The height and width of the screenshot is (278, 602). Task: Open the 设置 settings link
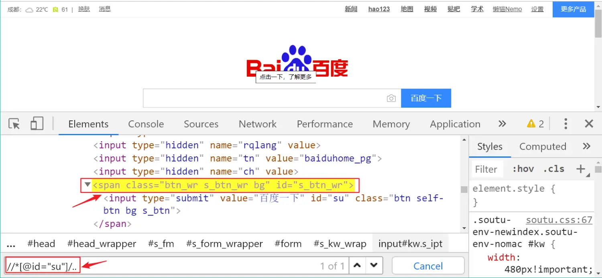click(x=537, y=9)
